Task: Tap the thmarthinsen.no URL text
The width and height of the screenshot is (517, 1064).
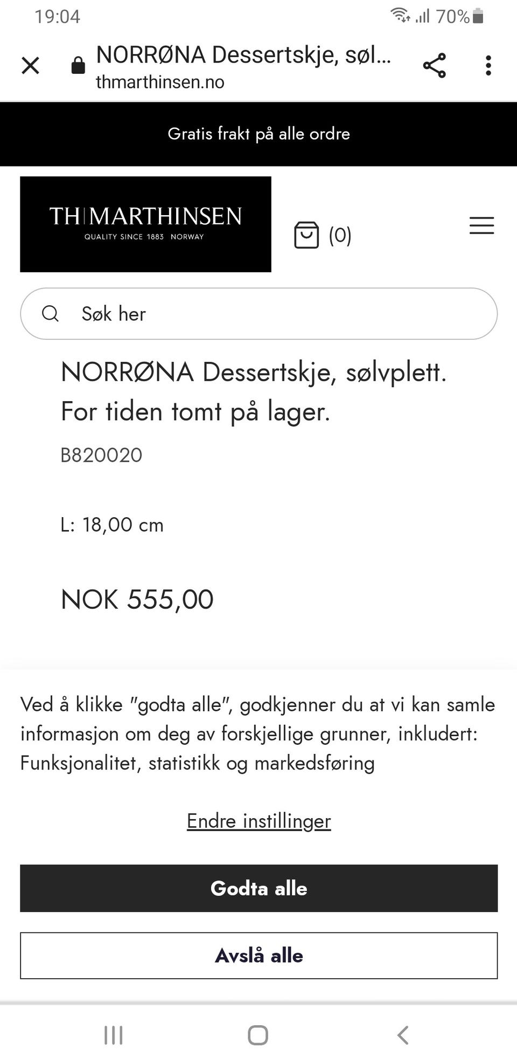Action: (160, 82)
